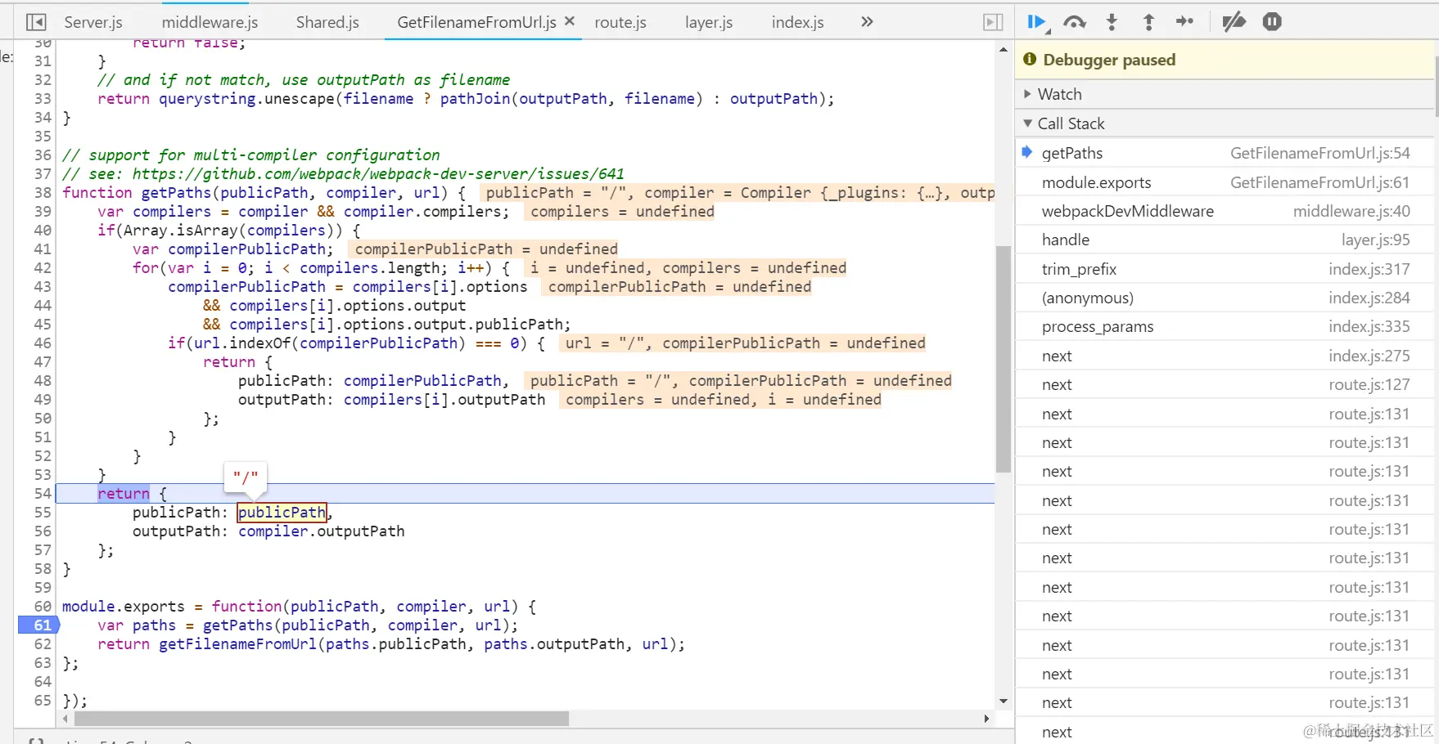Collapse the debugger sidebar pane
Screen dimensions: 1439x744
click(993, 22)
